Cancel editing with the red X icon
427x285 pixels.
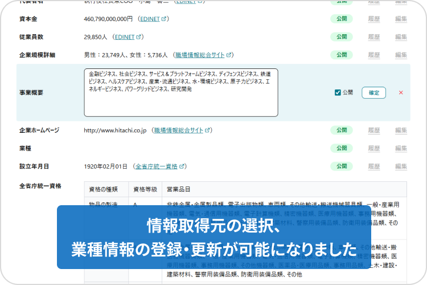(x=401, y=92)
